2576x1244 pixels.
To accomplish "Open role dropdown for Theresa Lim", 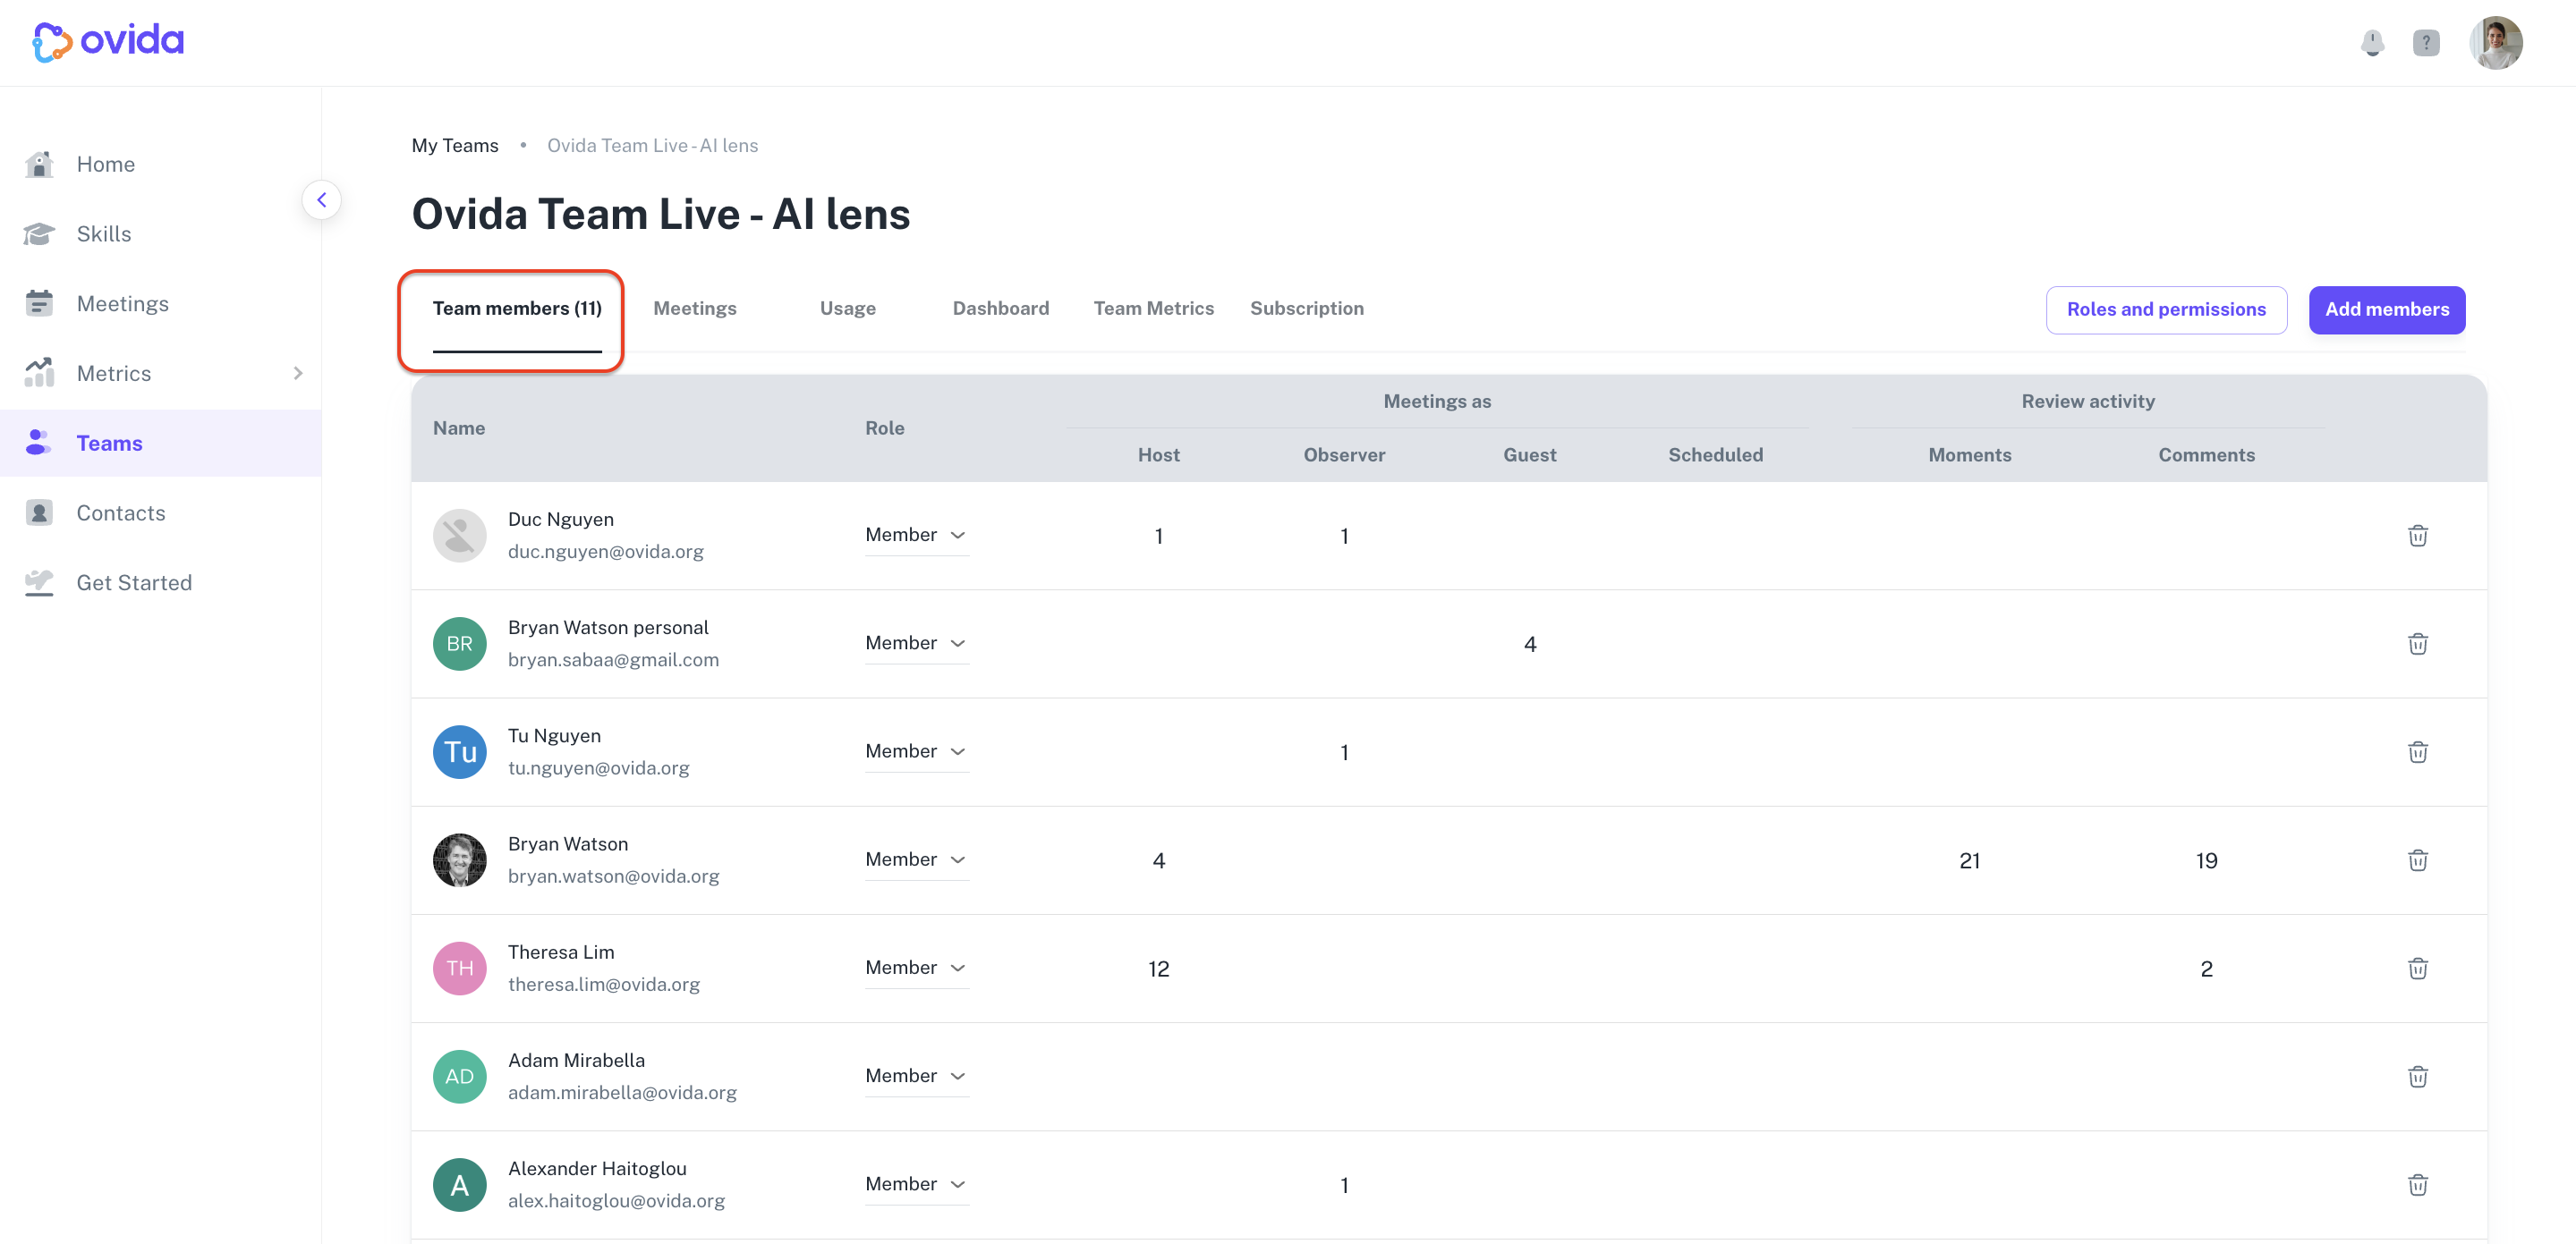I will click(917, 968).
